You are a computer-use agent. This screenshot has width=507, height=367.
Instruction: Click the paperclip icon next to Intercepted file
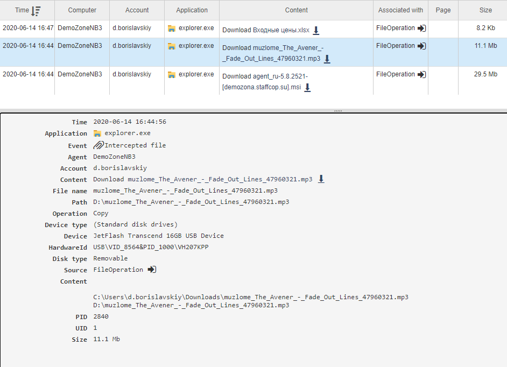tap(98, 145)
